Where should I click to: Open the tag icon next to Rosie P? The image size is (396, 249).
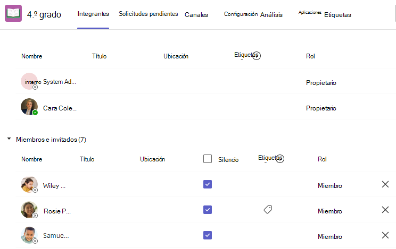[268, 209]
